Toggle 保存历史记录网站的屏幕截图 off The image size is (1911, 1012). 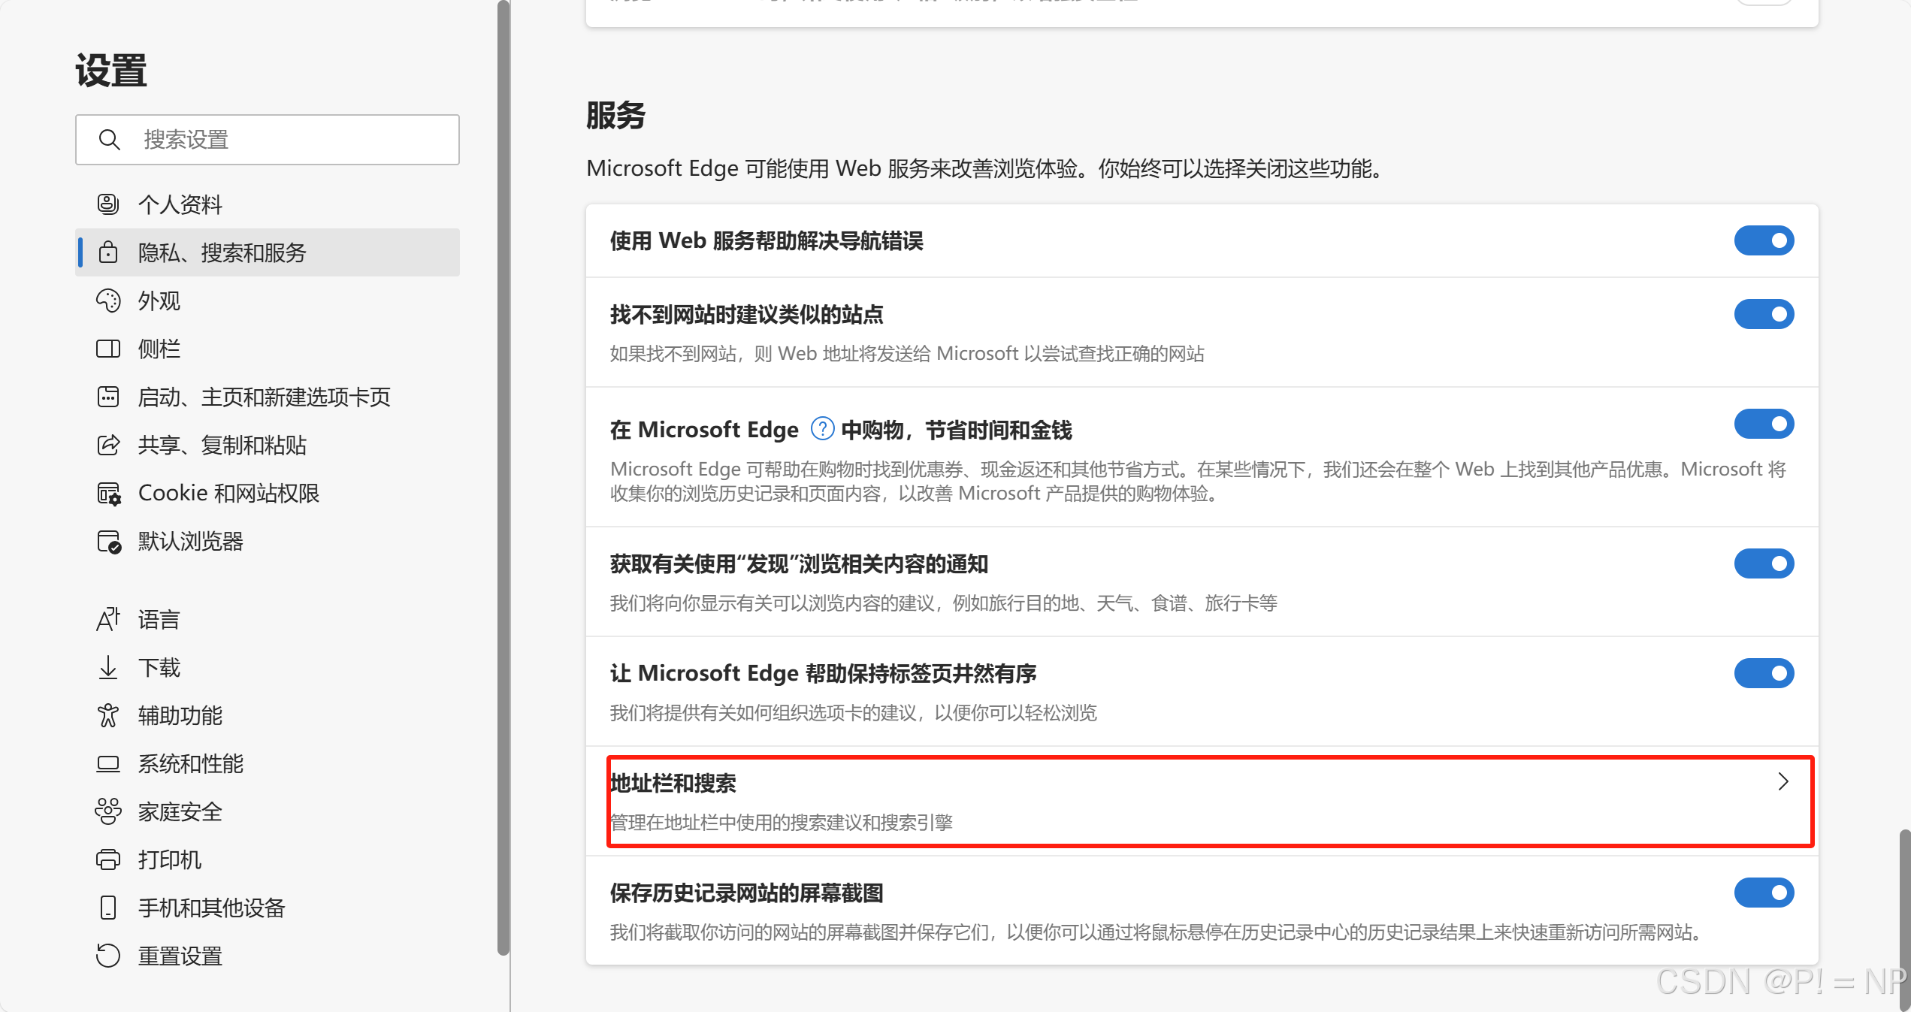(1763, 893)
